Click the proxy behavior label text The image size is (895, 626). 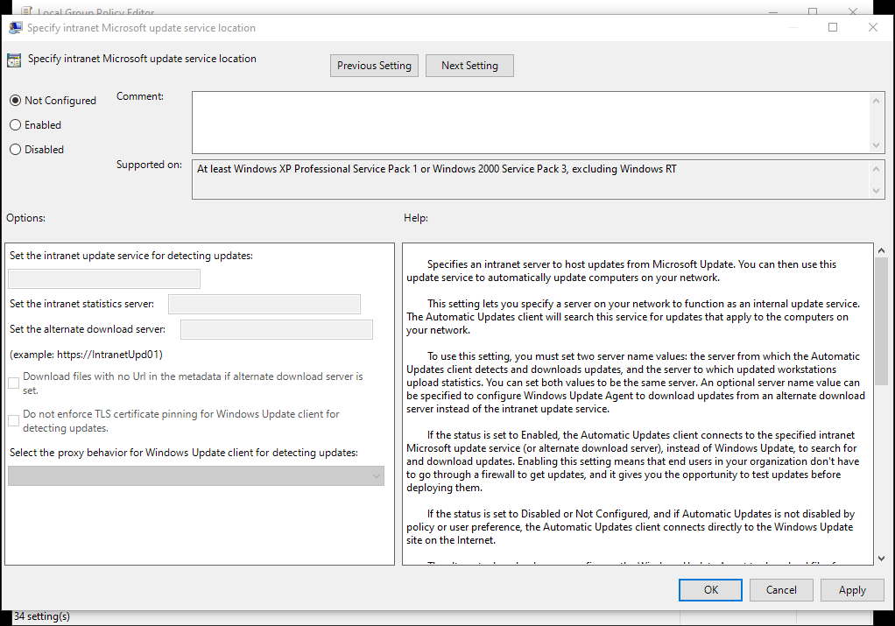click(184, 453)
